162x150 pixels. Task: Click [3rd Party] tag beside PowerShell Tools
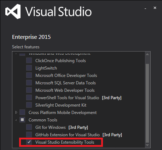pyautogui.click(x=112, y=98)
